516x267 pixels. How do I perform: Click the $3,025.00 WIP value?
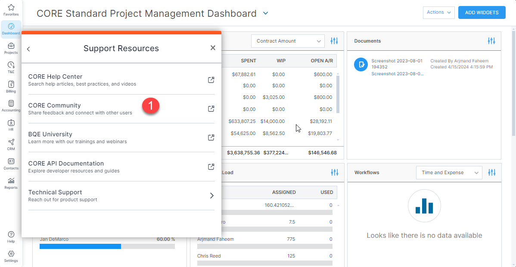click(x=274, y=97)
